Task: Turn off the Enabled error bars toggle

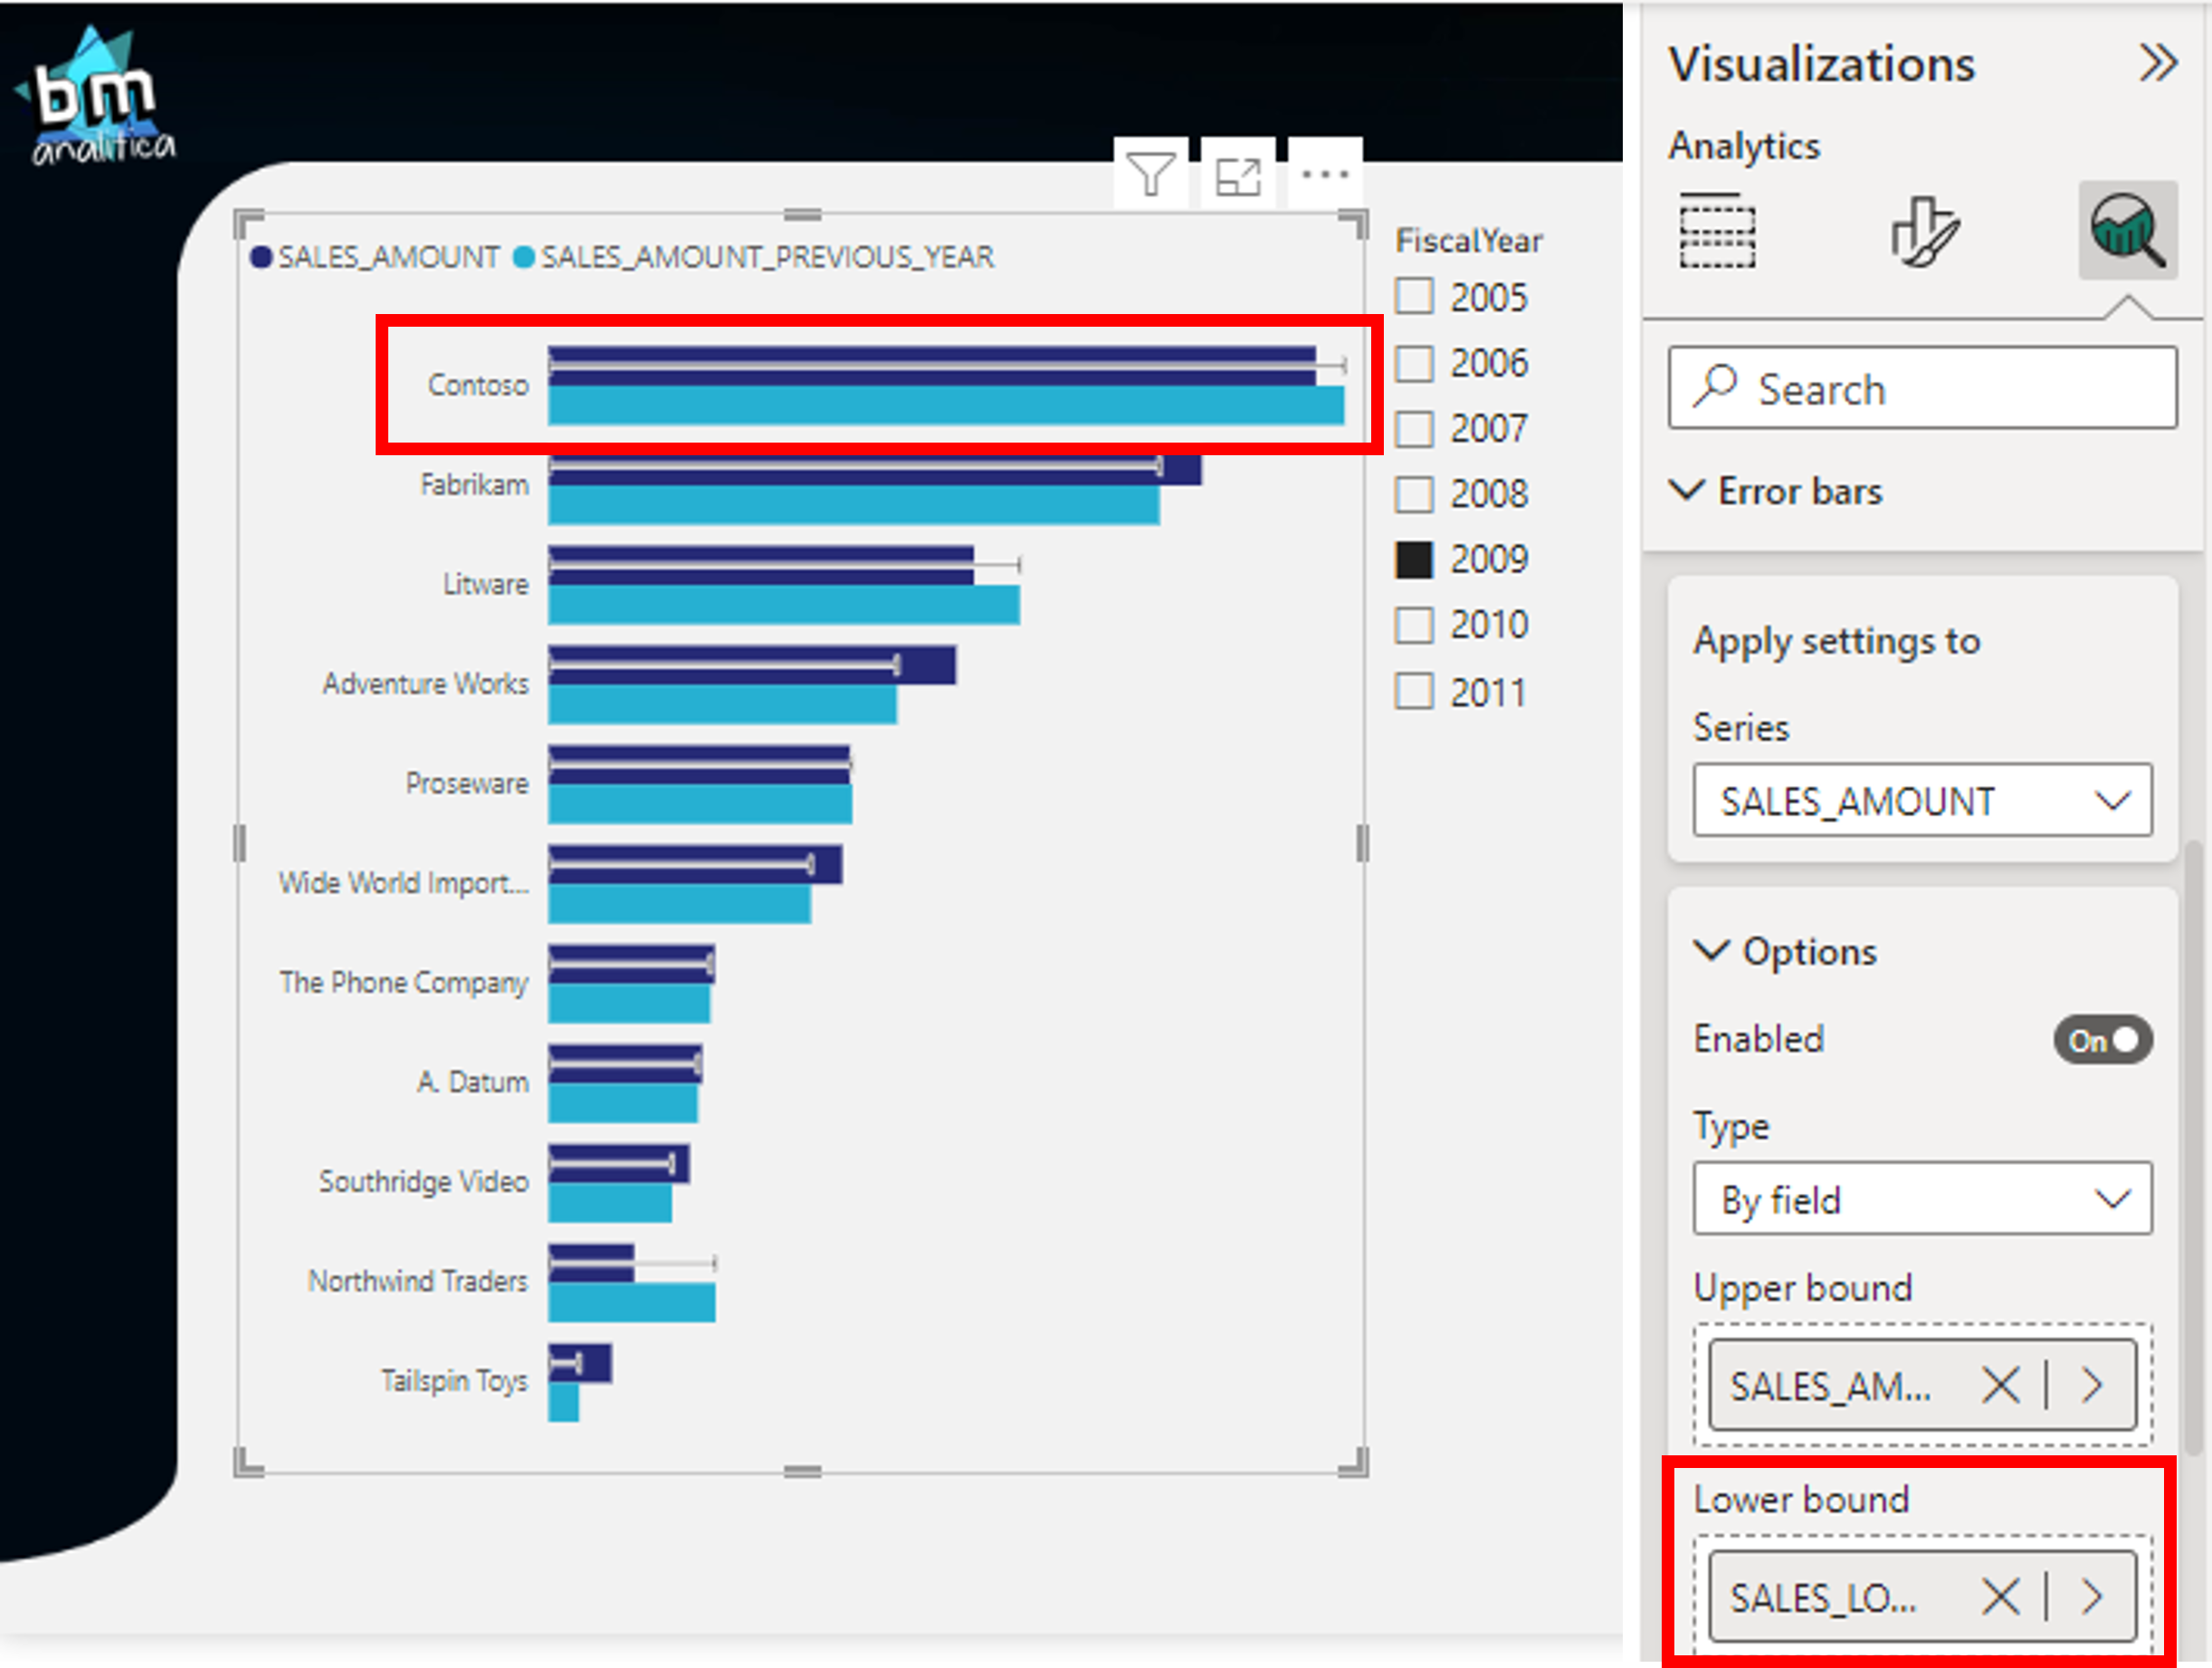Action: pos(2102,1040)
